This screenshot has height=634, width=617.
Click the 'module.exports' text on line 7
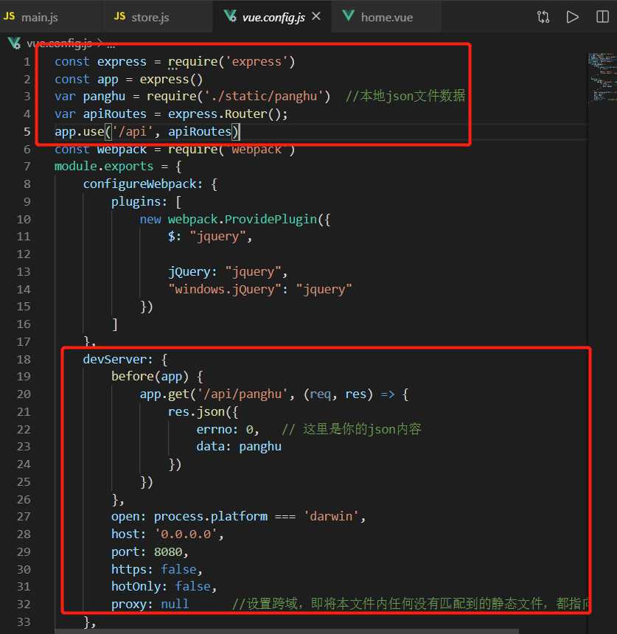tap(104, 166)
